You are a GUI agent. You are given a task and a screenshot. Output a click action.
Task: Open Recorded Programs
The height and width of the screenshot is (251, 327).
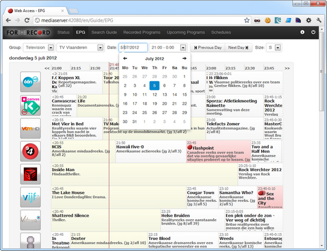142,32
